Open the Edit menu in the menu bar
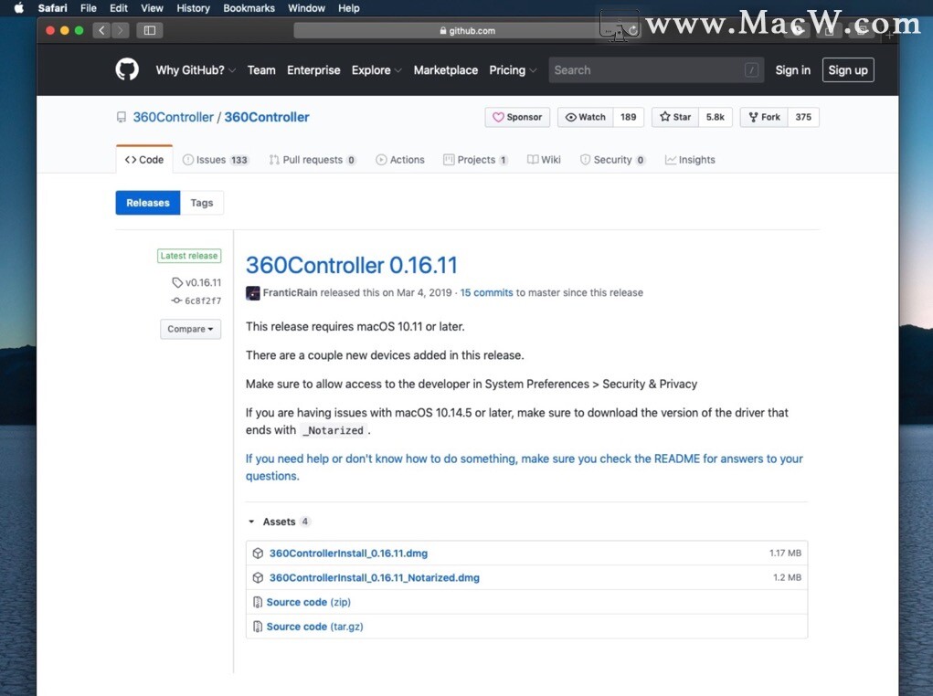Image resolution: width=933 pixels, height=696 pixels. click(x=119, y=7)
